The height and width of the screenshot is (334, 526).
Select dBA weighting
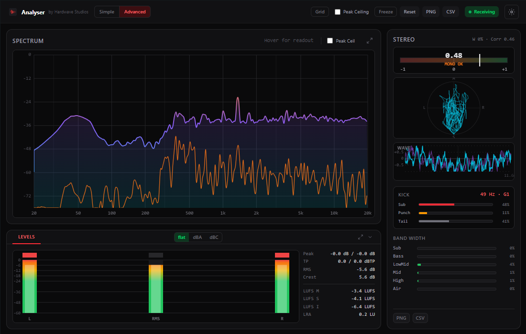pos(197,237)
